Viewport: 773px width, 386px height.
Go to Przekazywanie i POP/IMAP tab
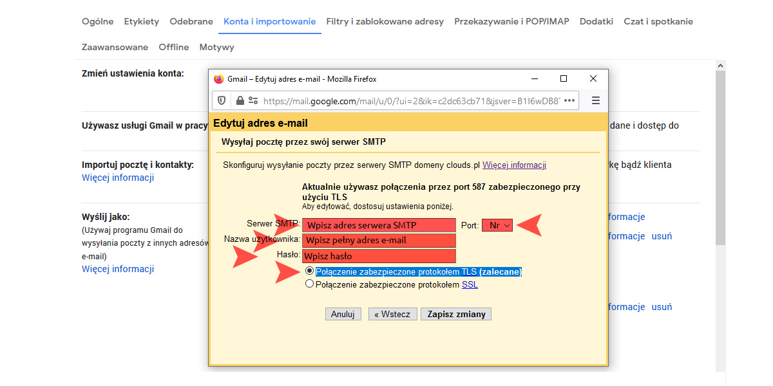coord(512,21)
